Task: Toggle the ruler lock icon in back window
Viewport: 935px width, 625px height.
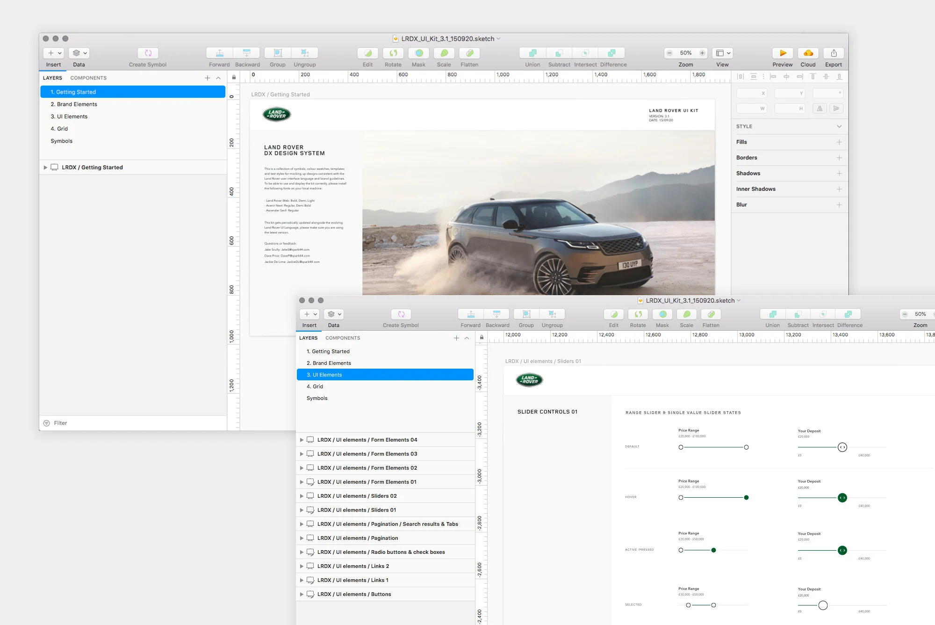Action: tap(234, 77)
